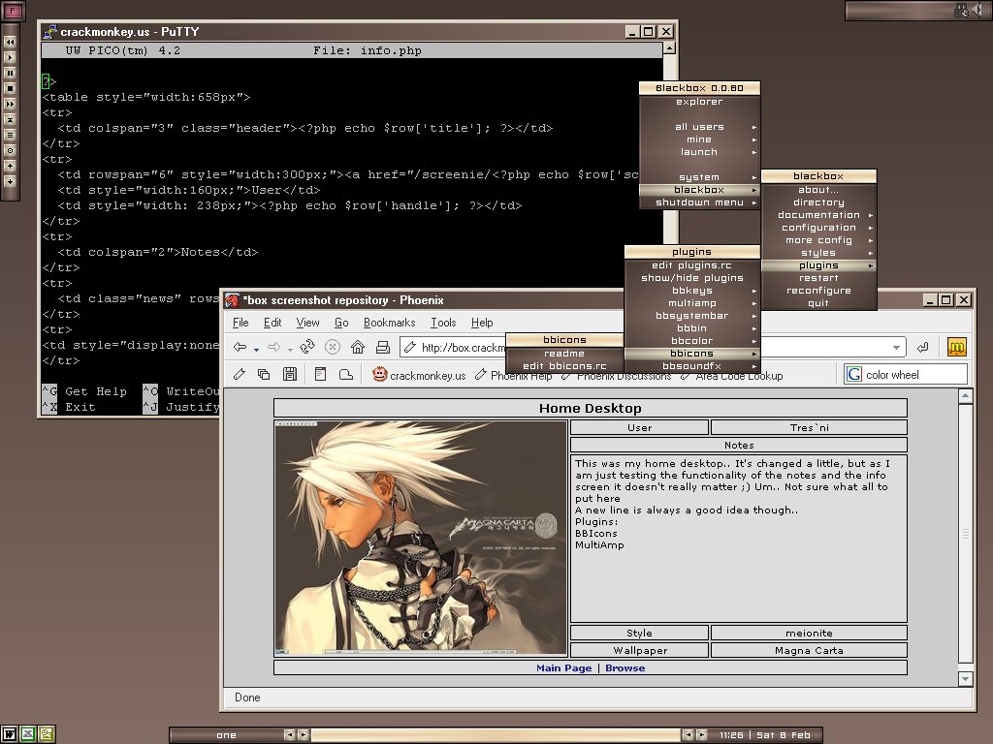Open the Bookmarks menu in Phoenix

[389, 323]
